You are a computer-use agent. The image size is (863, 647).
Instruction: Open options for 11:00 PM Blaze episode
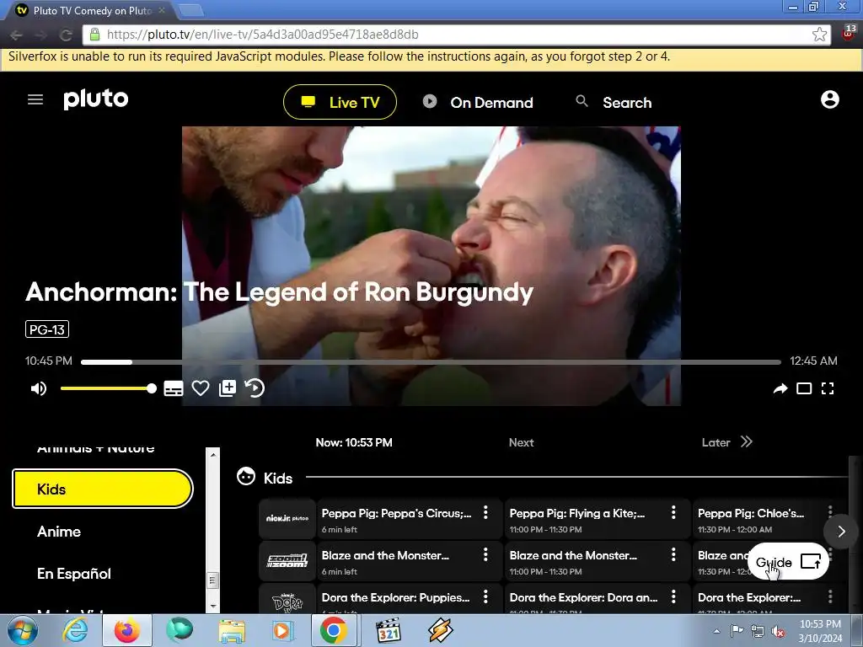tap(673, 554)
